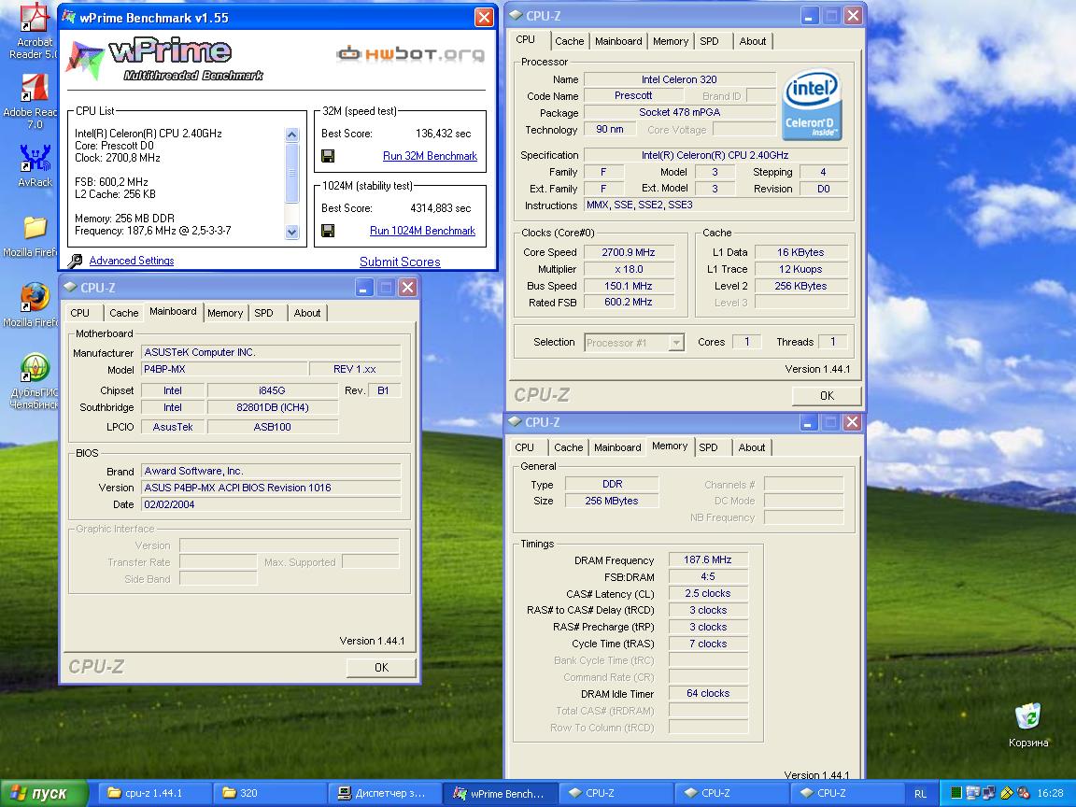Viewport: 1076px width, 807px height.
Task: Click processor name field Intel Celeron 320
Action: click(679, 79)
